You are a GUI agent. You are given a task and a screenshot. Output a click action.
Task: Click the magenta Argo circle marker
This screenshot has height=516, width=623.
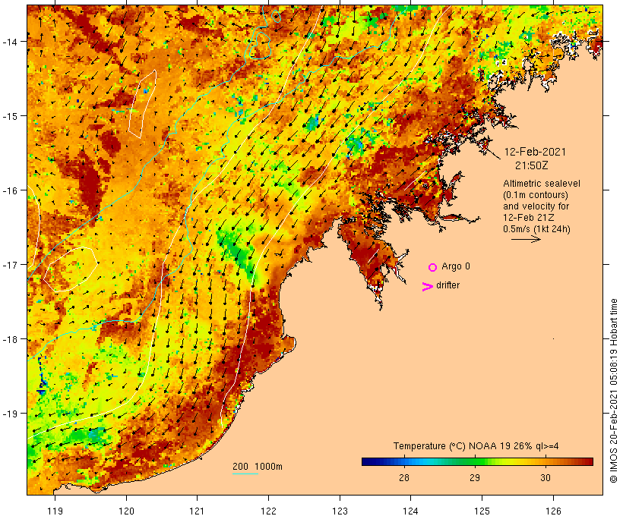[x=433, y=267]
